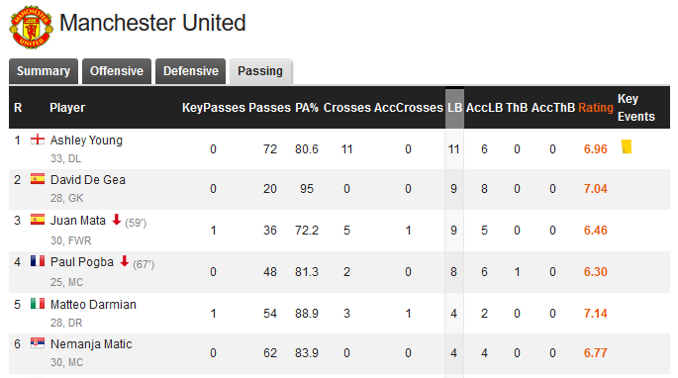
Task: Click the England flag beside Ashley Young
Action: [x=38, y=140]
